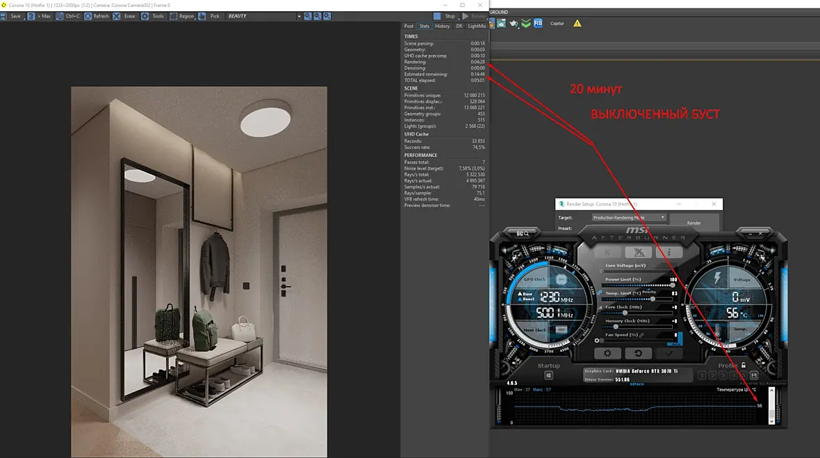The height and width of the screenshot is (458, 820).
Task: Click the Render button in Render Setup
Action: [x=694, y=222]
